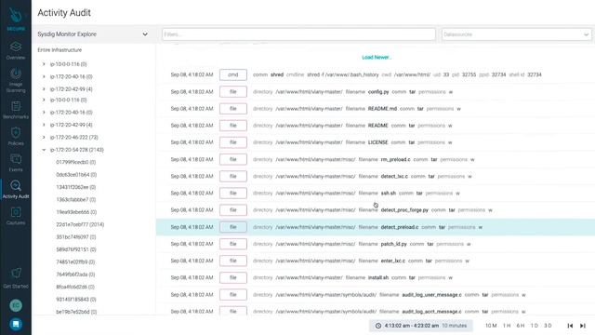Expand the ip-172-20-46-222 (73) node
Viewport: 595px width, 335px height.
pyautogui.click(x=44, y=137)
